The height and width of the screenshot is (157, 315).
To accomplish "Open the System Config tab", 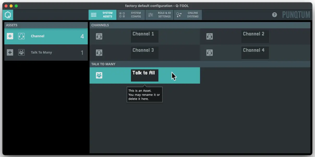I will click(131, 15).
